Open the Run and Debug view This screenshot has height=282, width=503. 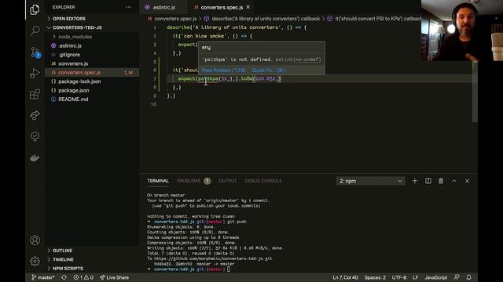pos(35,73)
